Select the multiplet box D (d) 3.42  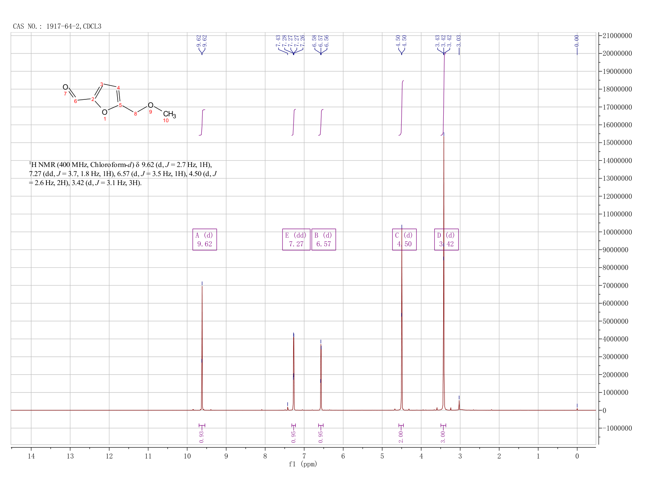click(x=446, y=239)
